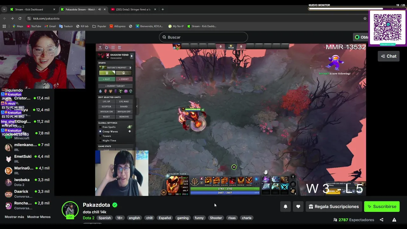Click the Shadow Fiend health bar
This screenshot has height=229, width=407.
225,189
